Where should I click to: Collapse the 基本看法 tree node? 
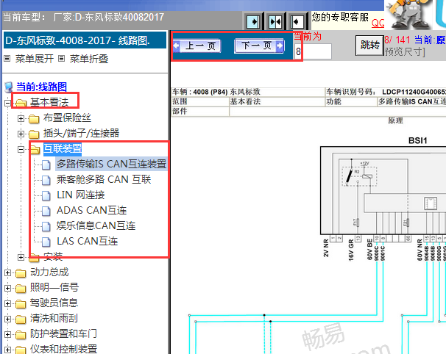tap(7, 103)
